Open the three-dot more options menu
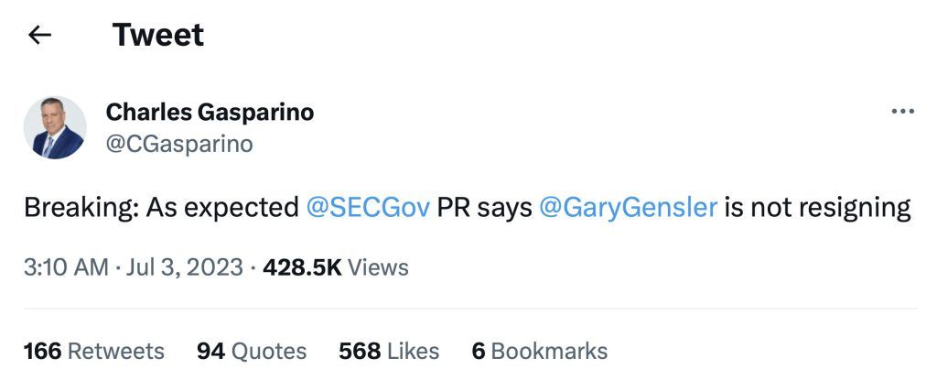Screen dimensions: 937x391 (x=902, y=112)
